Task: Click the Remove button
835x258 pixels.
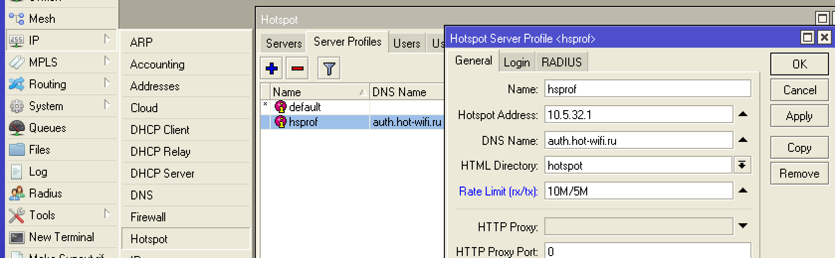Action: (x=800, y=174)
